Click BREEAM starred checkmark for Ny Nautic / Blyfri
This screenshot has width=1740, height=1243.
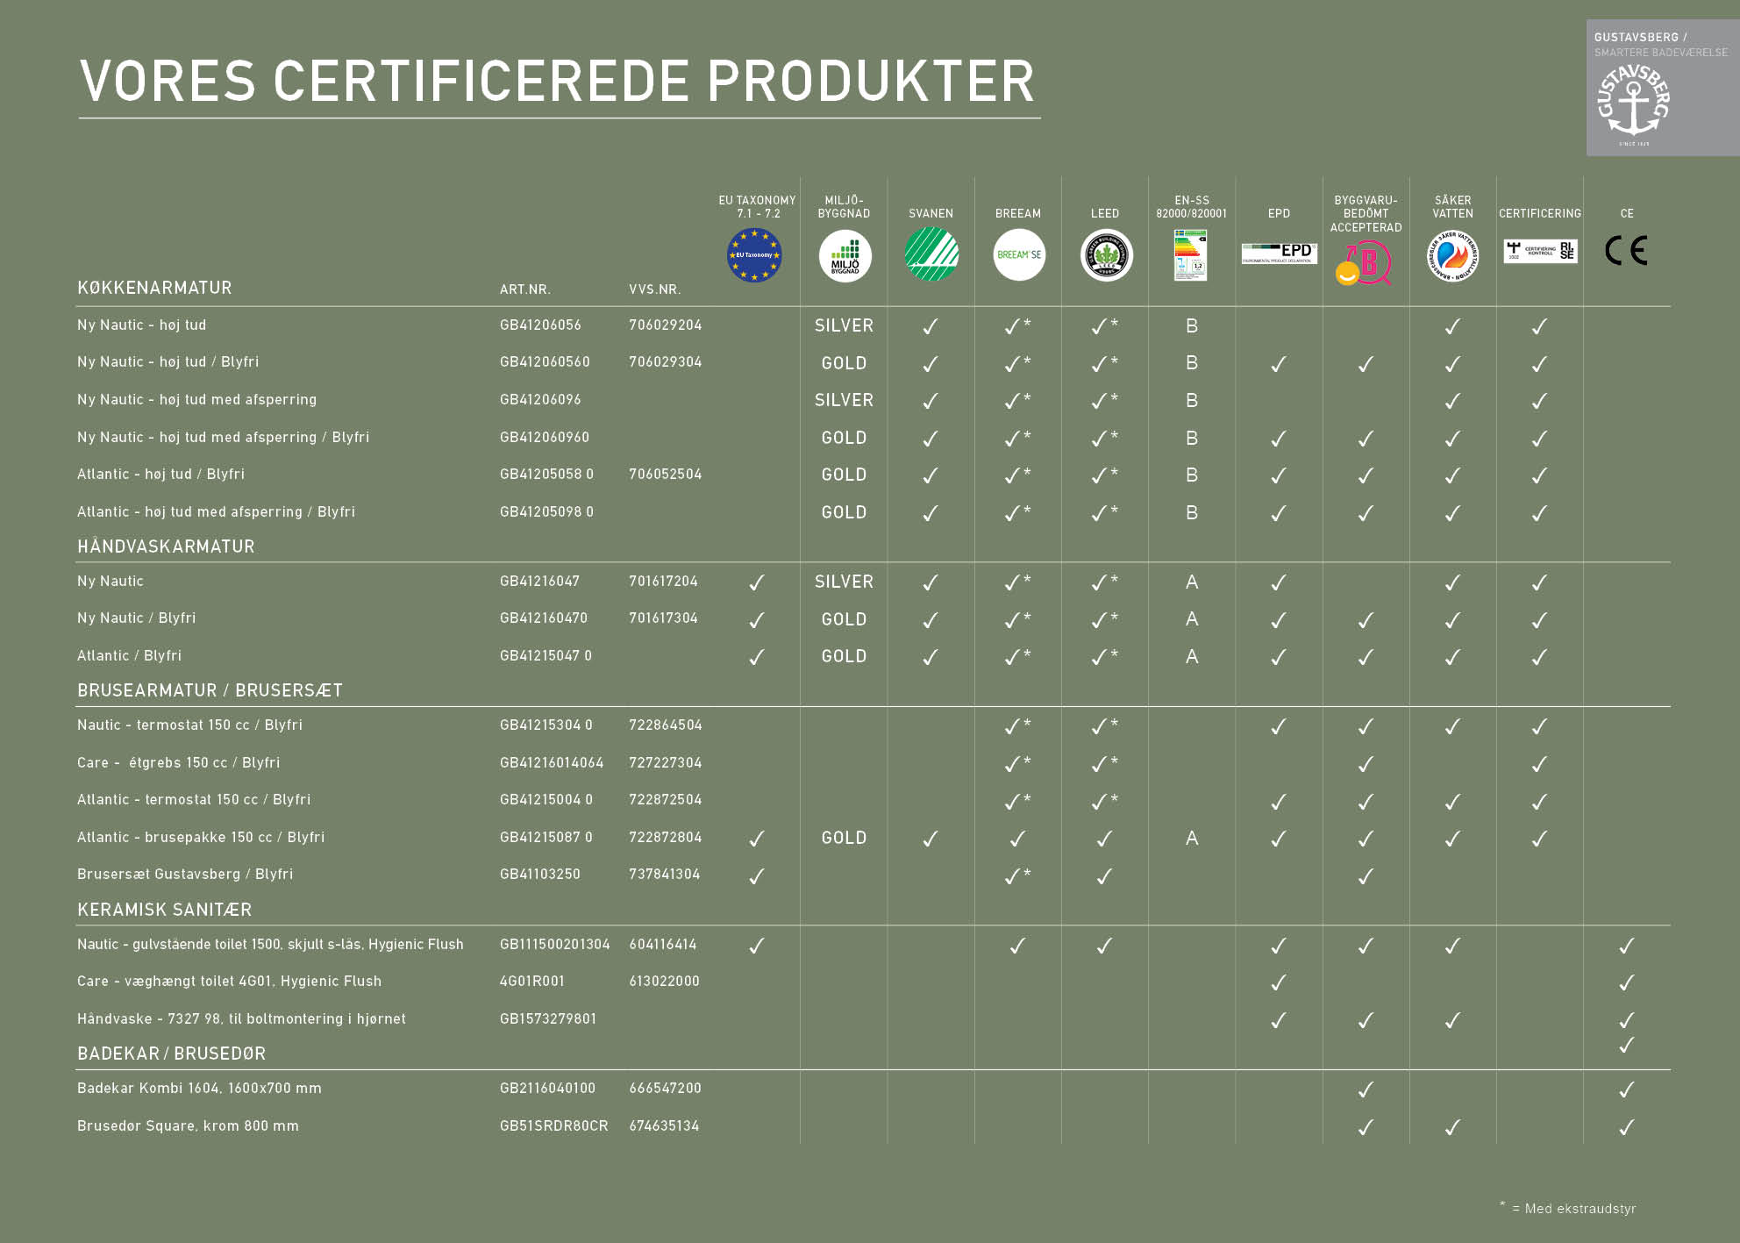point(1017,619)
